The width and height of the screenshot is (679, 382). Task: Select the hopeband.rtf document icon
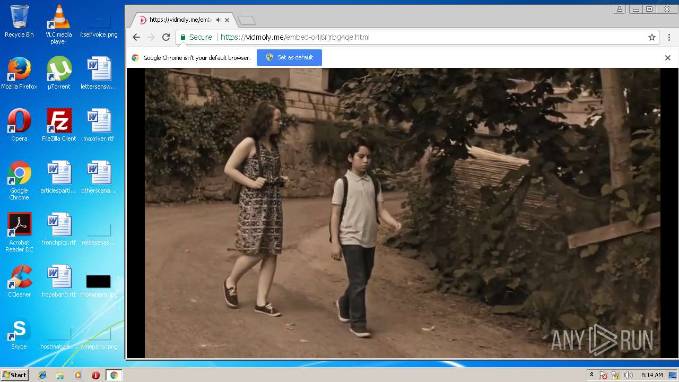point(59,281)
